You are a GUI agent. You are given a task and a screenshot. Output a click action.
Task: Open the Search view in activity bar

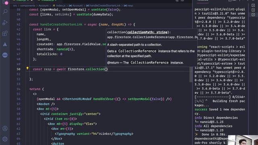(5, 12)
